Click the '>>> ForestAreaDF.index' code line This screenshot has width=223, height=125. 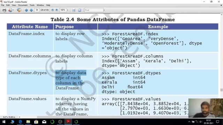130,34
